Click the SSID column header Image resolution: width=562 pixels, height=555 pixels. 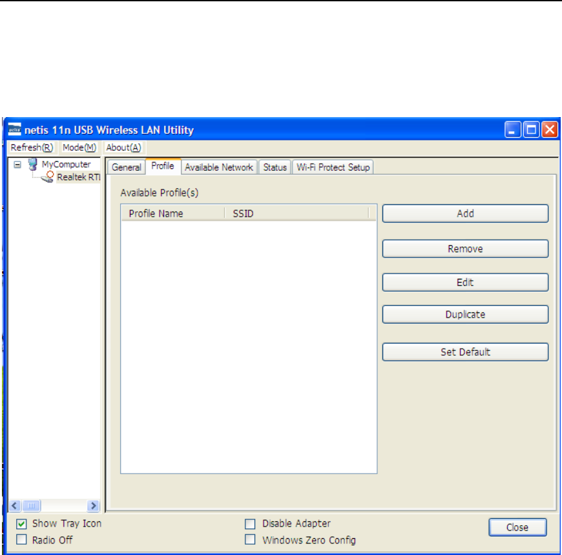click(x=297, y=213)
